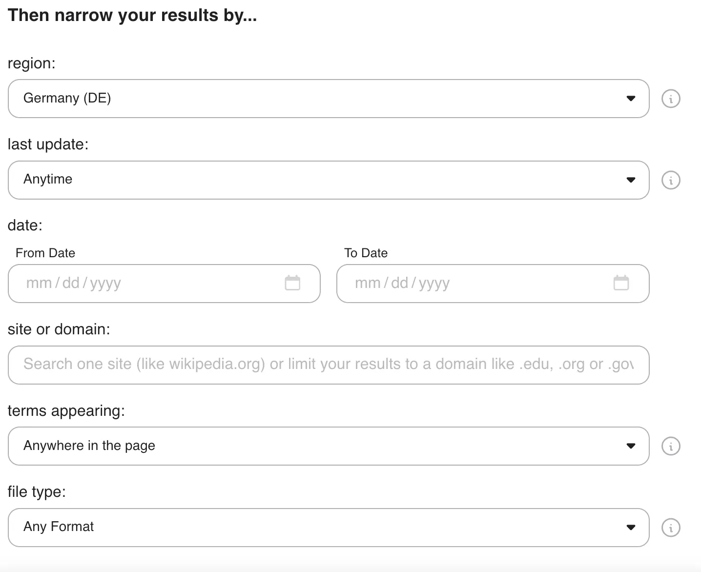This screenshot has width=701, height=572.
Task: Select the year segment in To Date
Action: (x=434, y=283)
